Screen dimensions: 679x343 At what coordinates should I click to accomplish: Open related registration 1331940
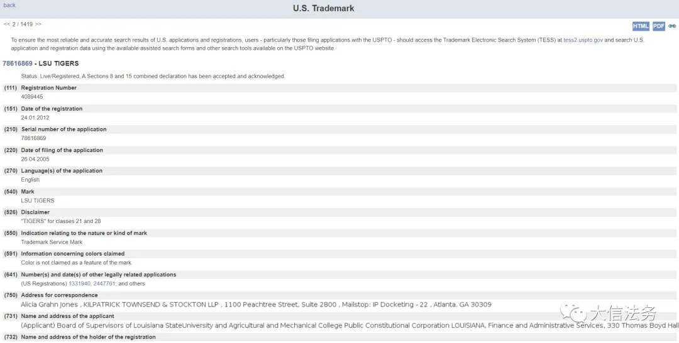tap(79, 284)
